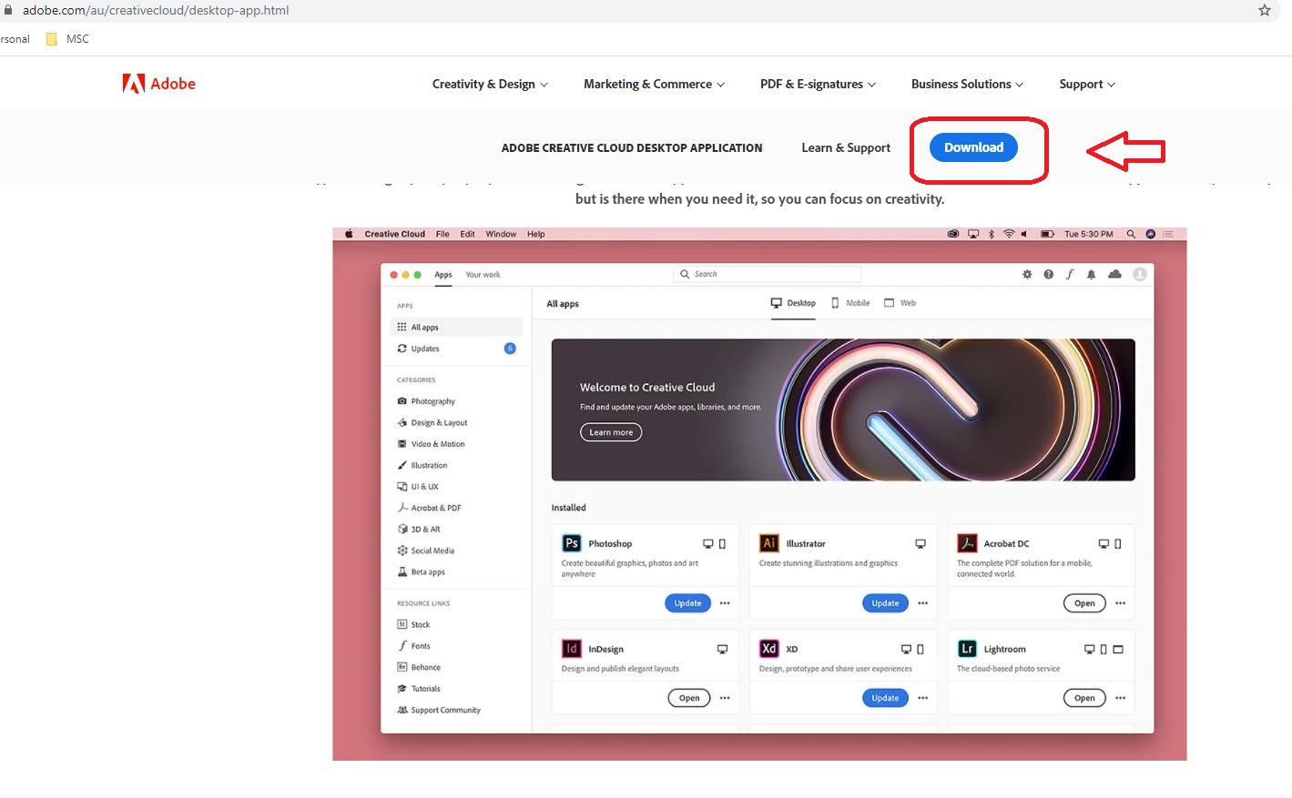Open Acrobat DC with its Open button
This screenshot has height=798, width=1292.
[x=1084, y=603]
